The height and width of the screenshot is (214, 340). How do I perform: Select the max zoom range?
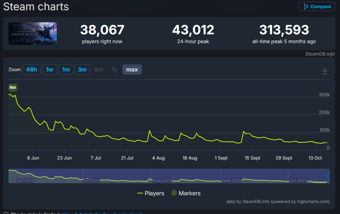point(132,70)
